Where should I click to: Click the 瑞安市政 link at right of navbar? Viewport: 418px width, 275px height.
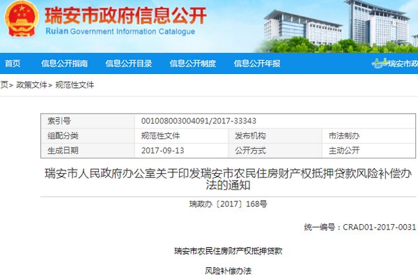403,64
